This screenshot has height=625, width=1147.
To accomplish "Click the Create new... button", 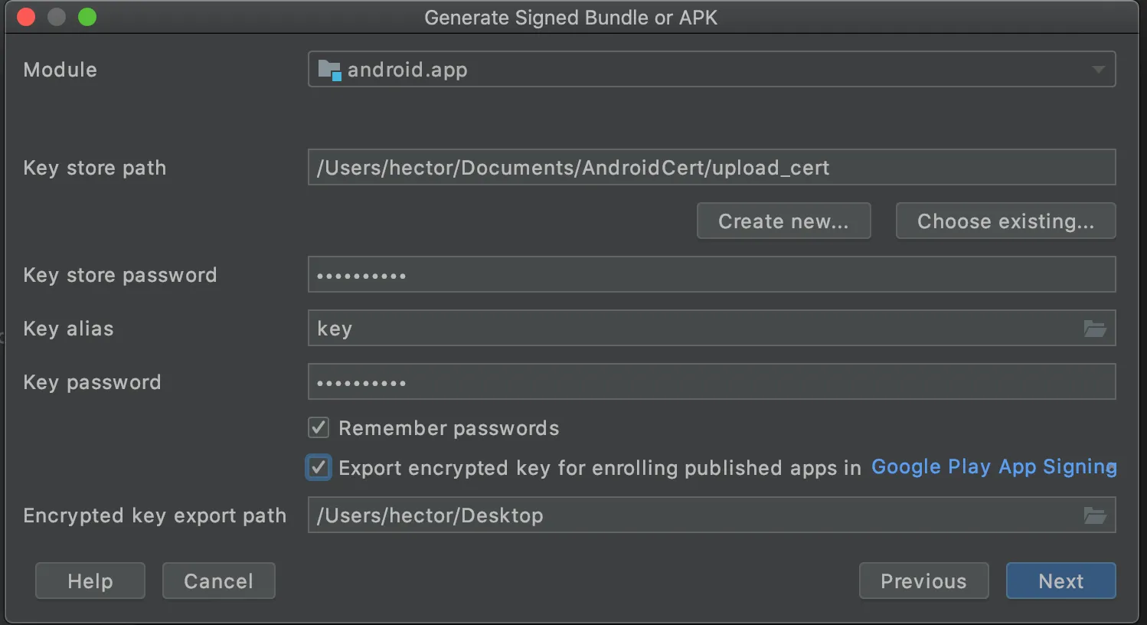I will click(x=783, y=221).
